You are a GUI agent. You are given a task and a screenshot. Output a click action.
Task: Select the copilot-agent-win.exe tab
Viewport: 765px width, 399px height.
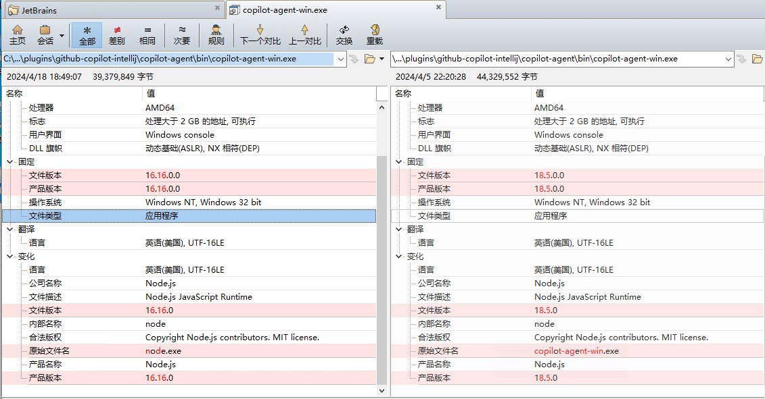[x=335, y=9]
